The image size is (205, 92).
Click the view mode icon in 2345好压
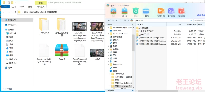[125, 20]
